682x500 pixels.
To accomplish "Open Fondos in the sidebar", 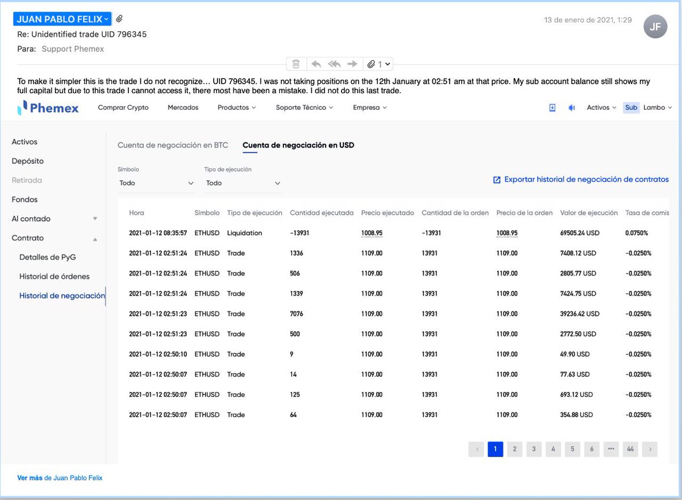I will (24, 200).
